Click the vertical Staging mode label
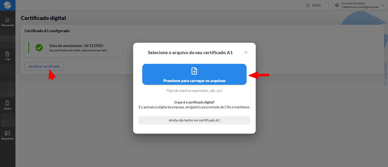Viewport: 388px width, 167px height. (385, 74)
